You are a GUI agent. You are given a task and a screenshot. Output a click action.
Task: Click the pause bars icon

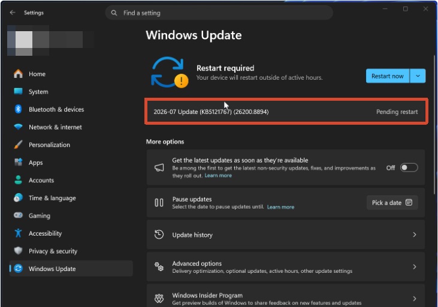159,203
